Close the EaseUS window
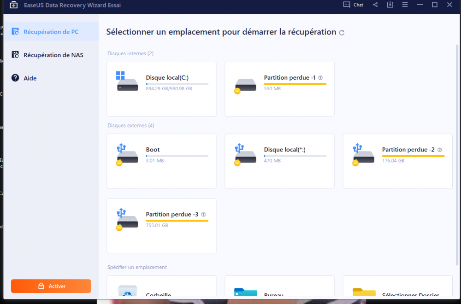The image size is (461, 304). point(449,5)
